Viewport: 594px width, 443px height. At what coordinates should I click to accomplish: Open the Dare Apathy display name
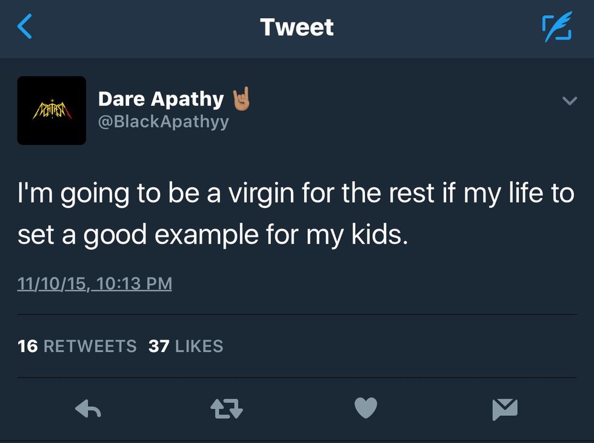(x=161, y=99)
